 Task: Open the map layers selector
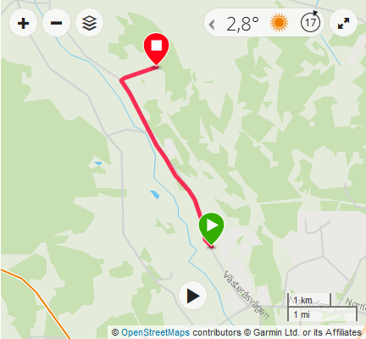tap(89, 23)
